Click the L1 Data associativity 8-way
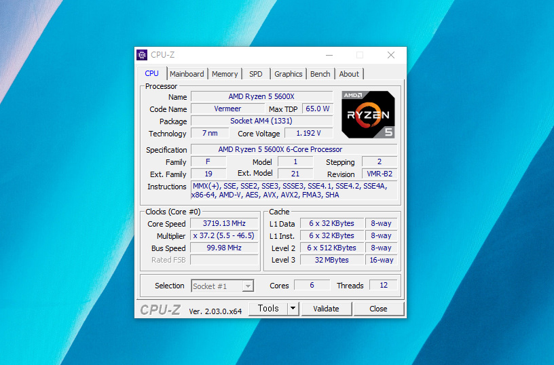Image resolution: width=554 pixels, height=365 pixels. click(x=382, y=223)
